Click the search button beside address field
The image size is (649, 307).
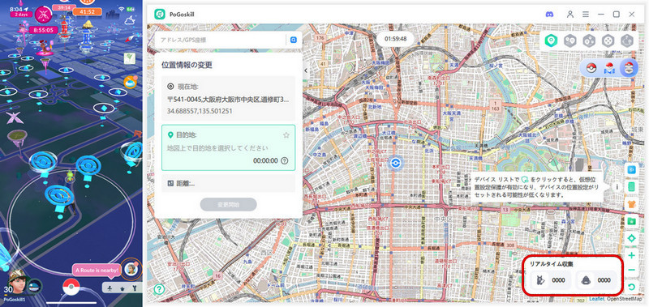[294, 40]
